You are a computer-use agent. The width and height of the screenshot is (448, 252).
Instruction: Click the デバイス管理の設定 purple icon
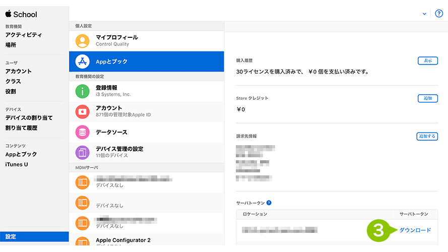(82, 152)
